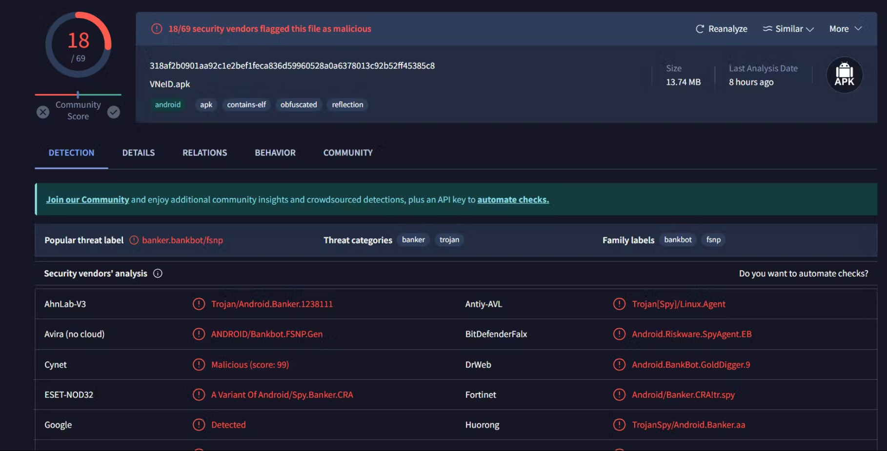Click AhnLab-V3 detection alert icon
The width and height of the screenshot is (887, 451).
[199, 304]
